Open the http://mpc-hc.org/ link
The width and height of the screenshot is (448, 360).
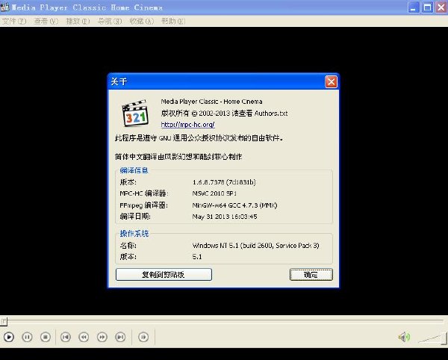click(x=188, y=125)
